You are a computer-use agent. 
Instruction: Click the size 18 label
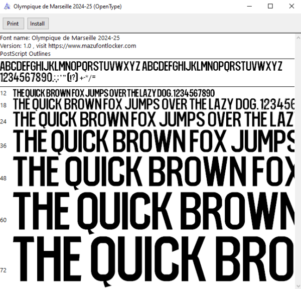[4, 105]
